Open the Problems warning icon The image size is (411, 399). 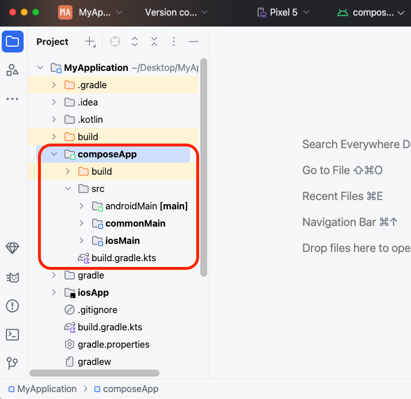point(13,306)
